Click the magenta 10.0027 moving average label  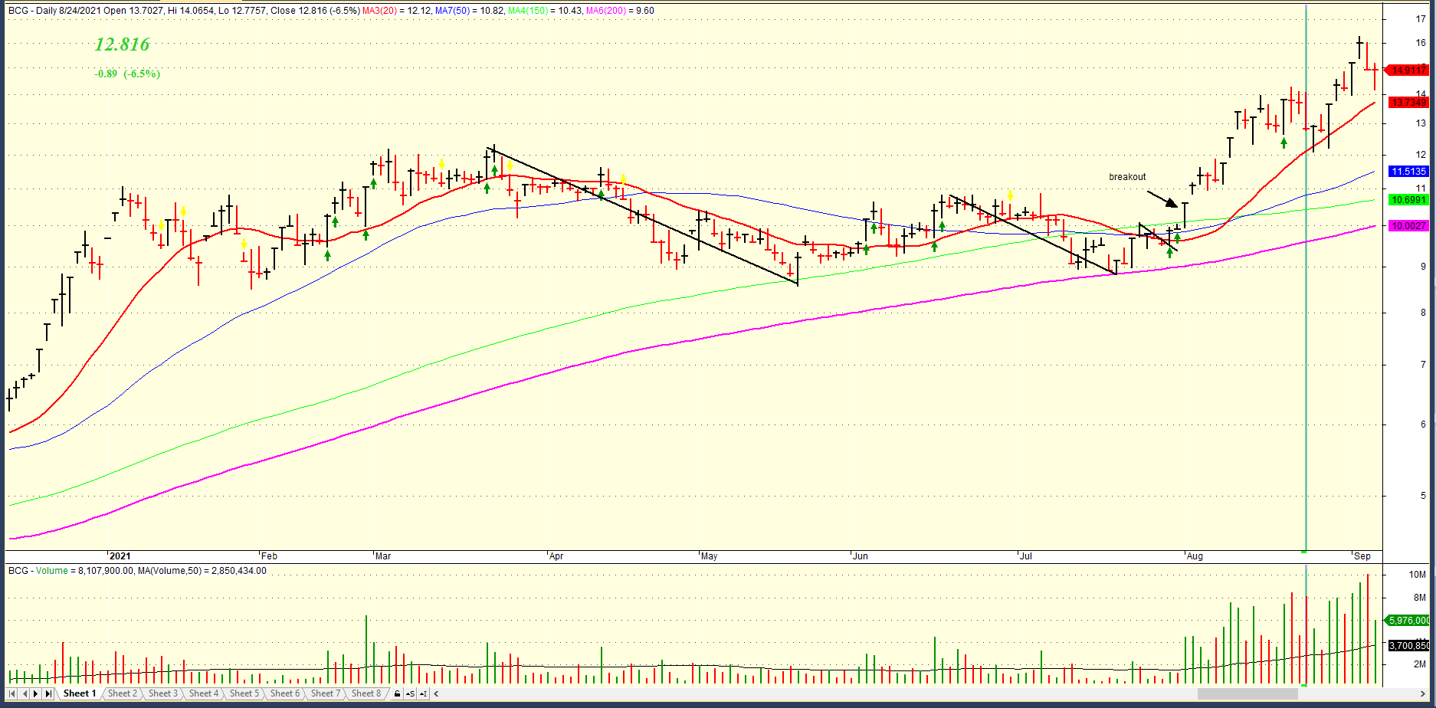1408,226
